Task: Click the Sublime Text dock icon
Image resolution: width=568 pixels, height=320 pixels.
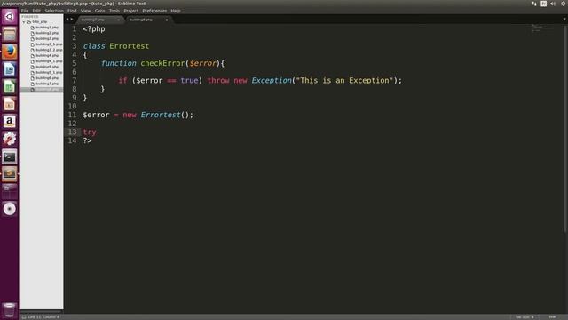Action: [x=10, y=174]
